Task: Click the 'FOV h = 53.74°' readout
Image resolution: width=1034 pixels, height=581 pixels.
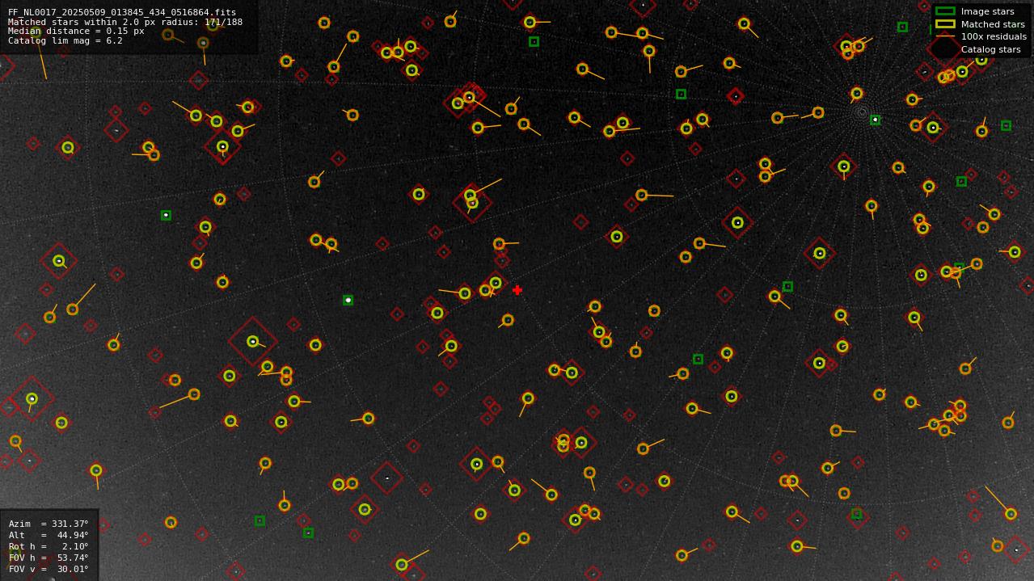Action: (x=49, y=558)
